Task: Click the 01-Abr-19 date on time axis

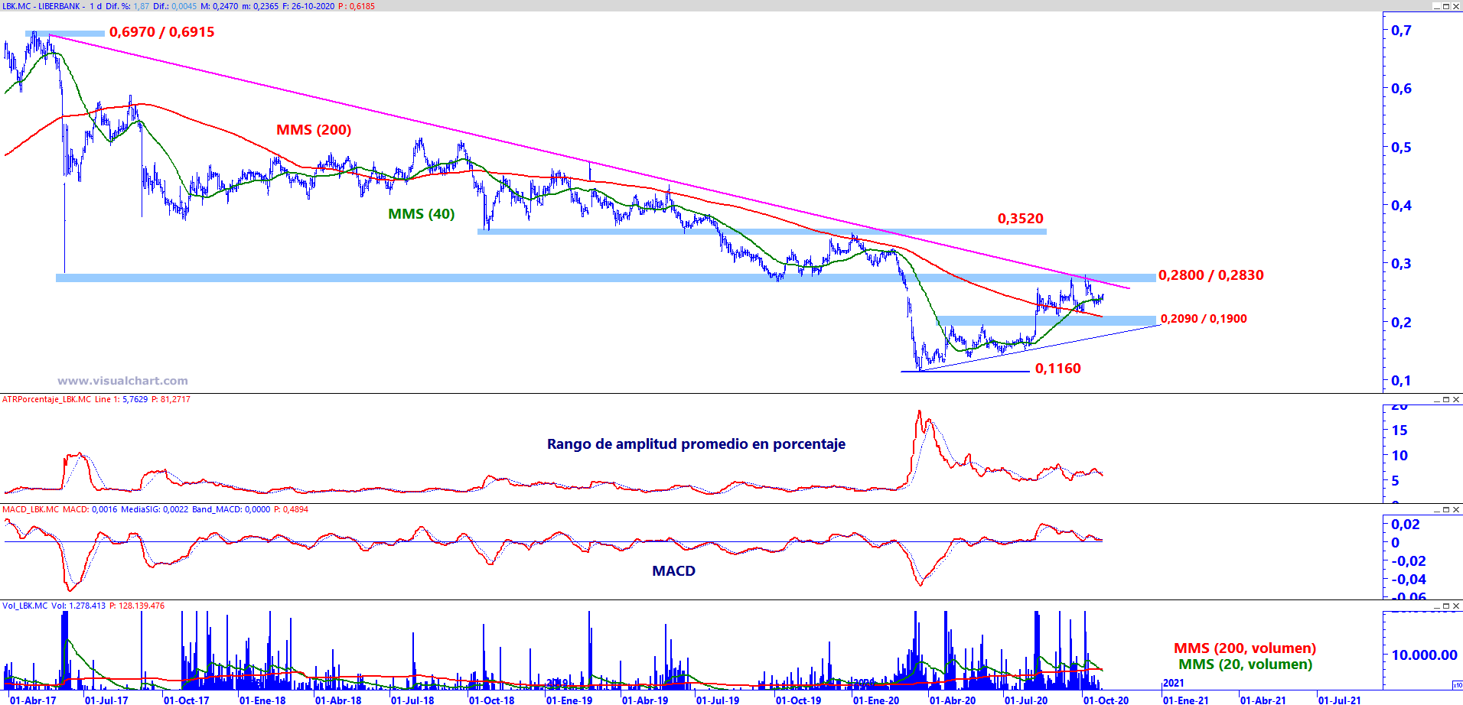Action: (645, 700)
